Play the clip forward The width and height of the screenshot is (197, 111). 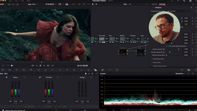[x=44, y=66]
